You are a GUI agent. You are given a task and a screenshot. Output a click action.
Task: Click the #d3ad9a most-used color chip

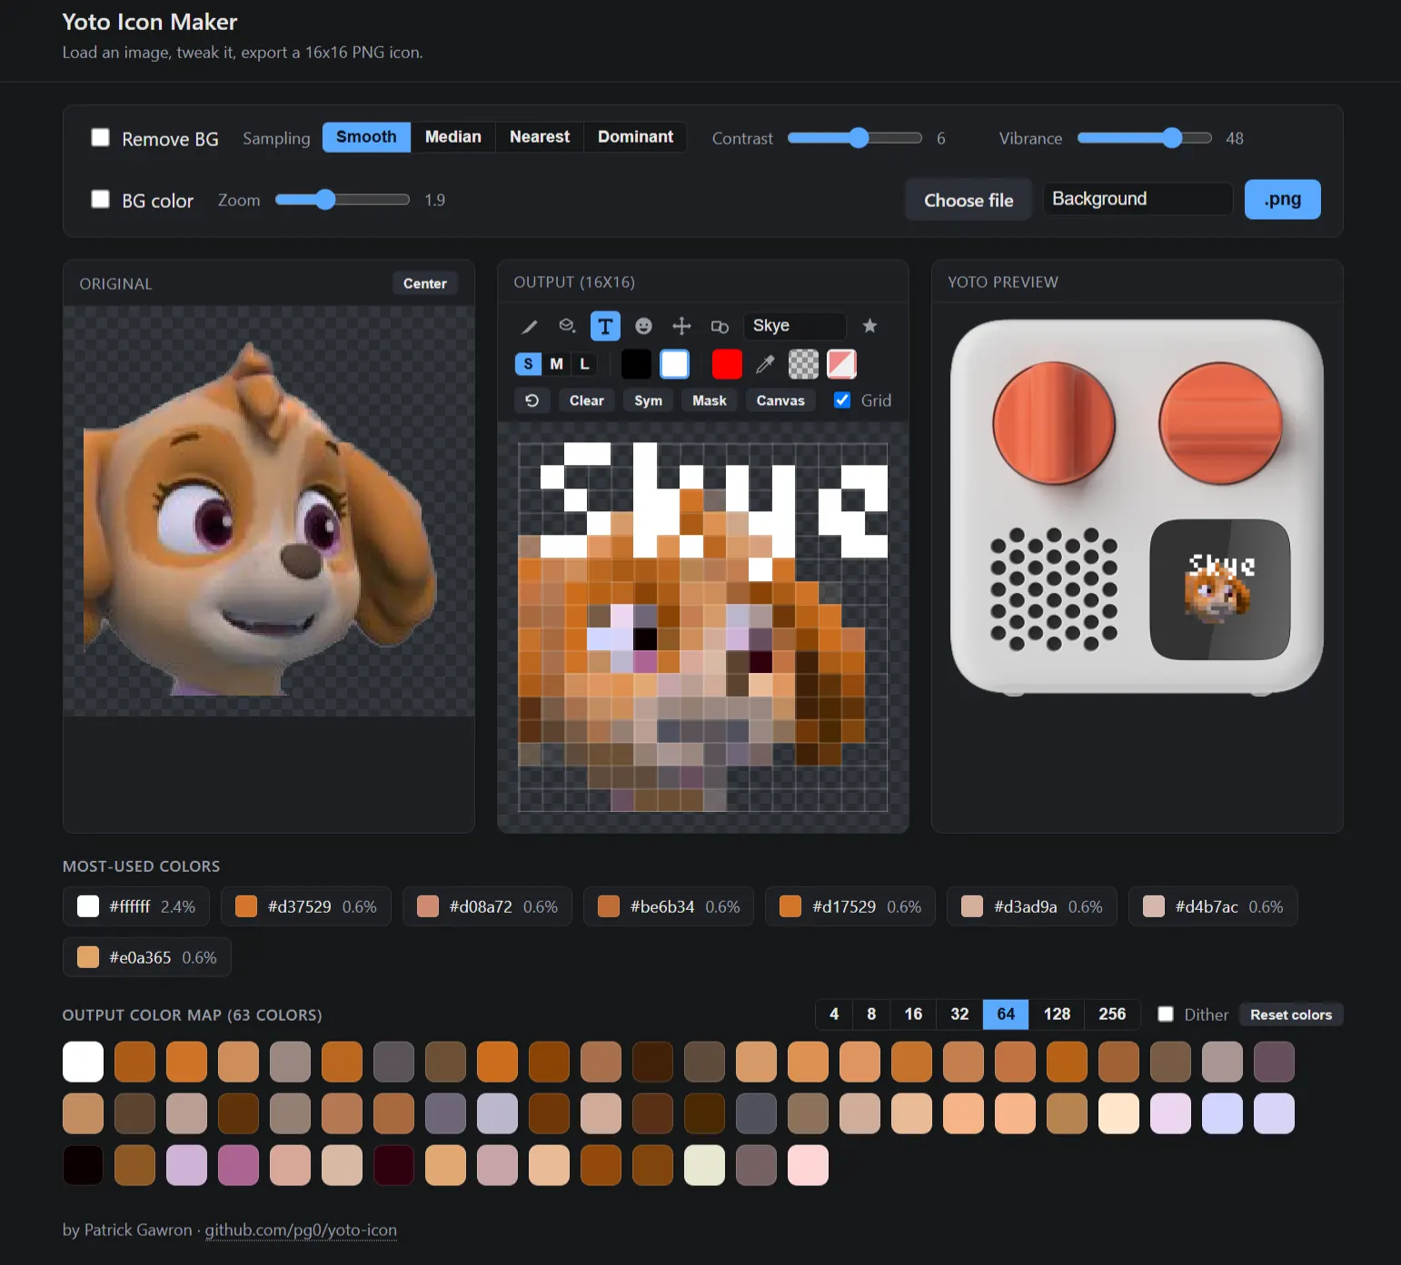point(1032,906)
